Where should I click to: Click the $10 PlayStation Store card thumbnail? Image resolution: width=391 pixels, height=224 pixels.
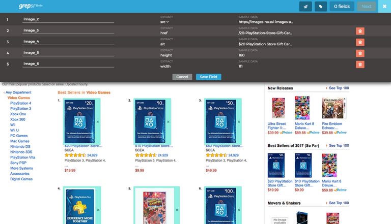(x=150, y=122)
